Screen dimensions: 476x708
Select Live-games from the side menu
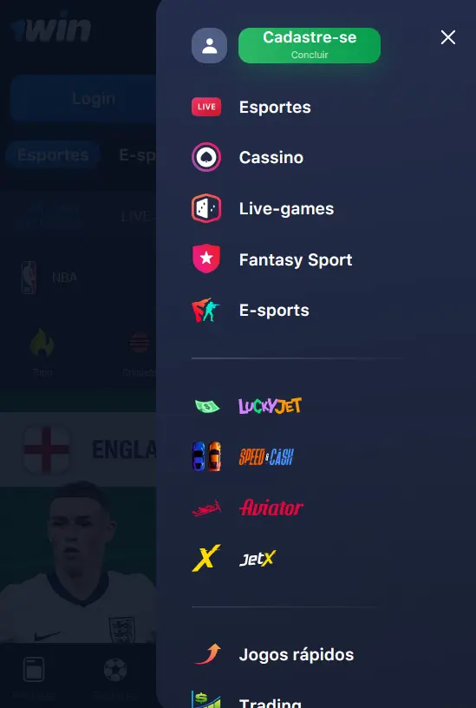click(x=286, y=208)
